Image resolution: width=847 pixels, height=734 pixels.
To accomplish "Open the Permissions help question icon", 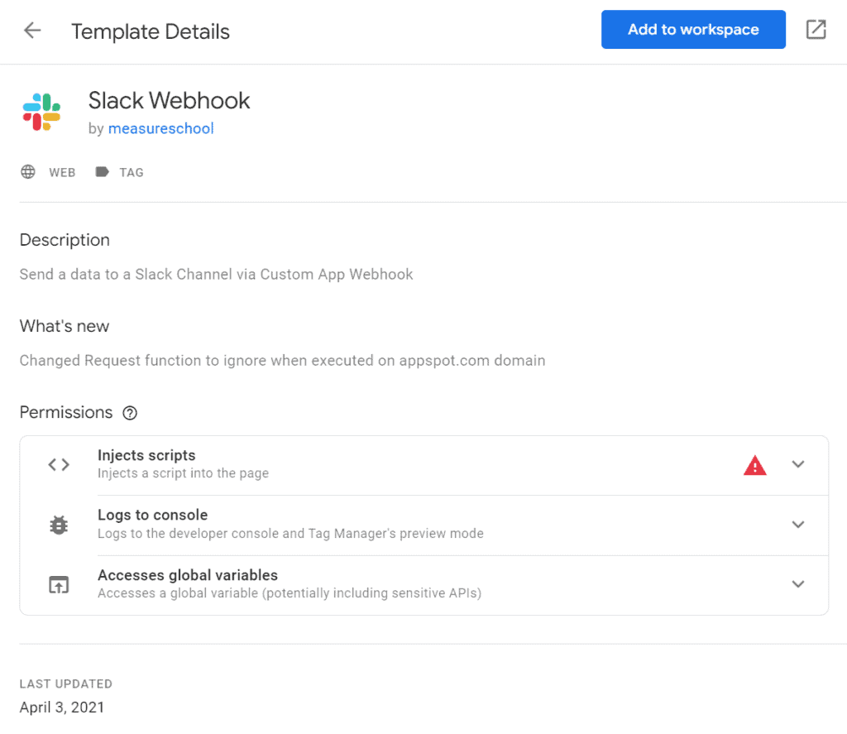I will (x=129, y=413).
